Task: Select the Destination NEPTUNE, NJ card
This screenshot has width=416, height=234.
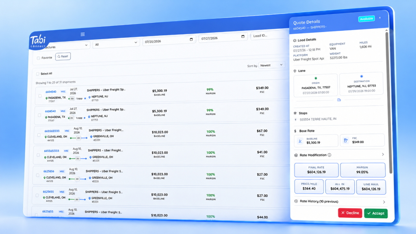Action: (361, 84)
